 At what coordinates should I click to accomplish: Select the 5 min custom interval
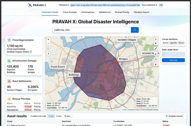(59, 116)
